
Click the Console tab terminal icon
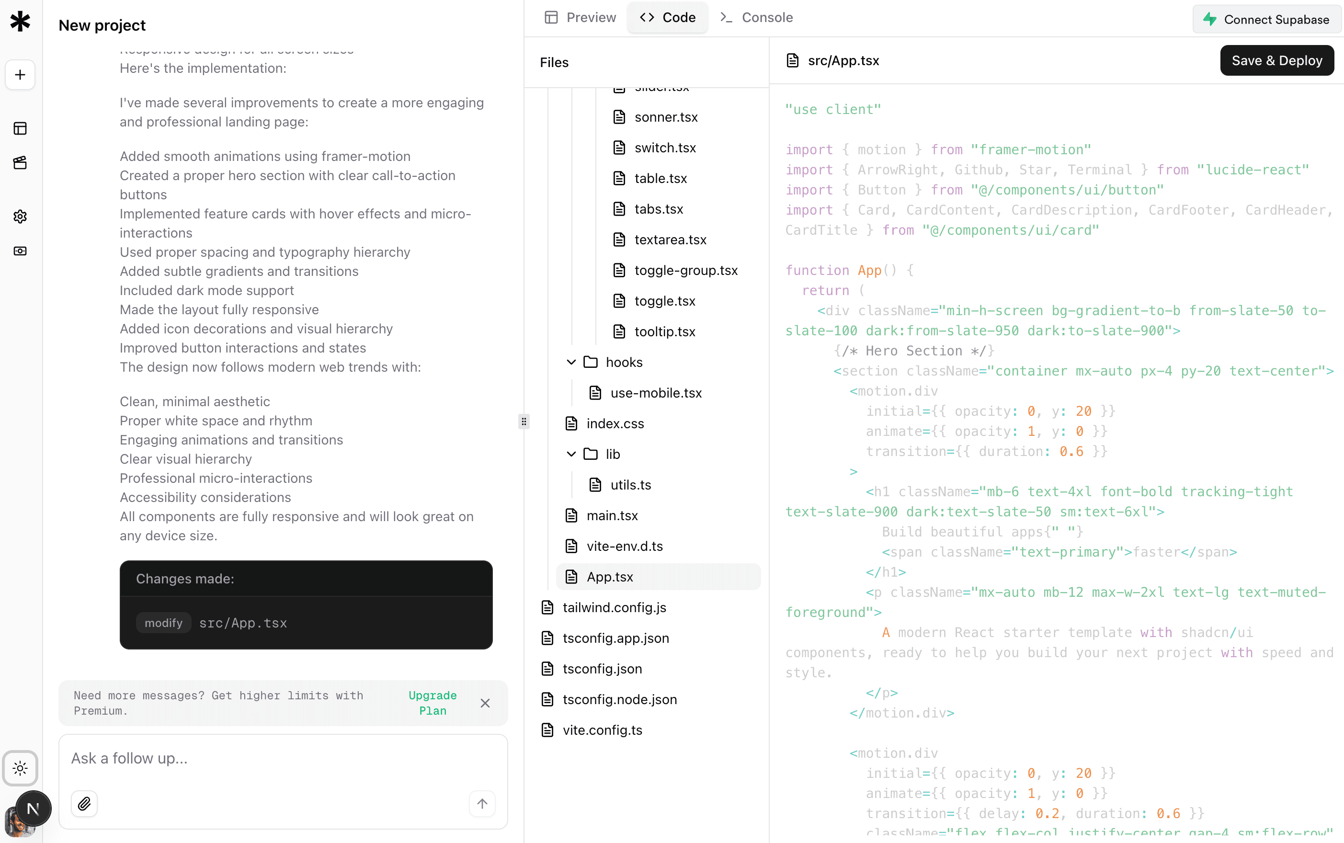coord(726,17)
